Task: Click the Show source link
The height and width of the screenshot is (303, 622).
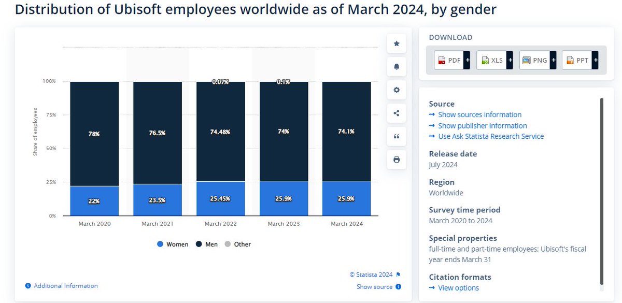Action: point(374,286)
